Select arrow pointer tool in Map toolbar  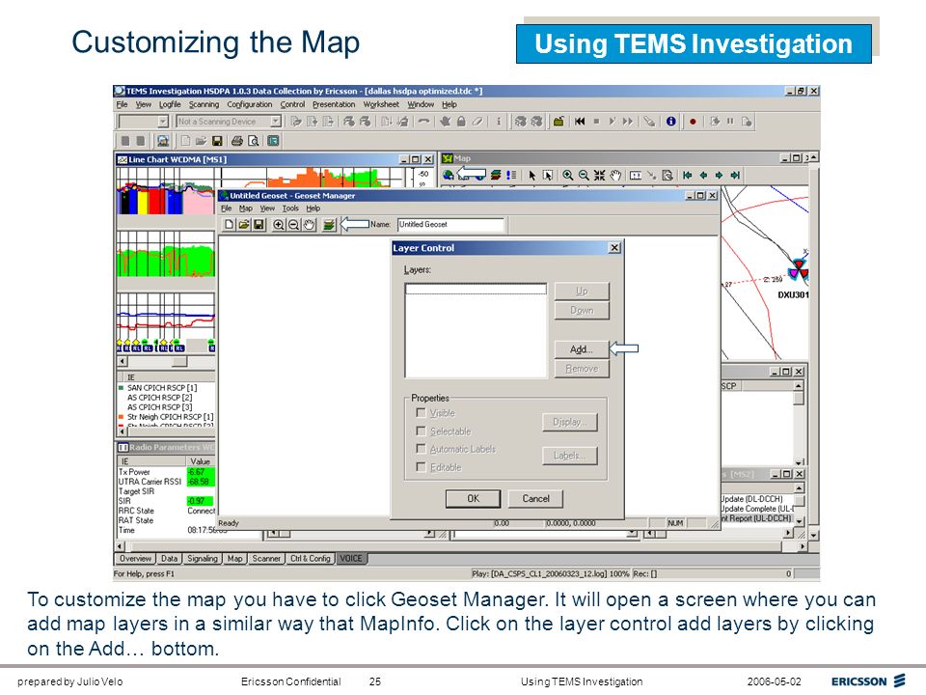pyautogui.click(x=532, y=175)
